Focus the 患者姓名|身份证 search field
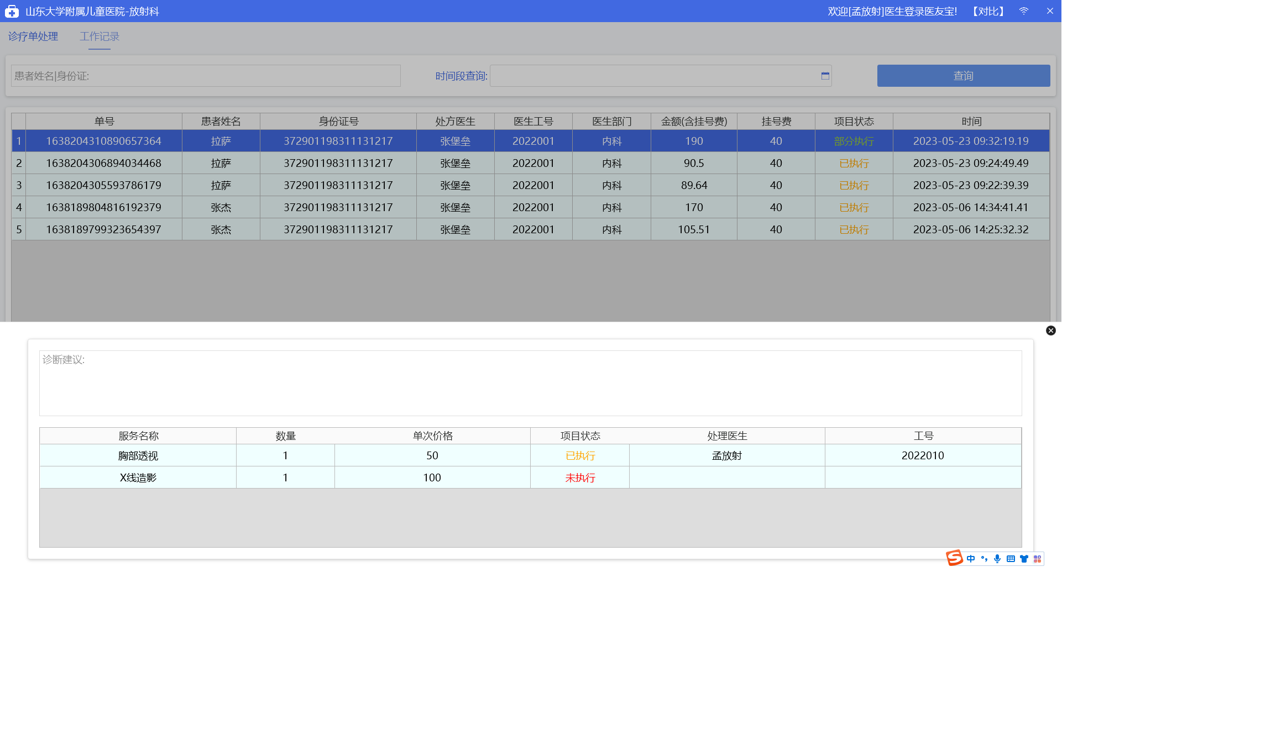The width and height of the screenshot is (1287, 740). (x=206, y=76)
